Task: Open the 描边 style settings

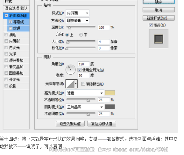Action: click(x=13, y=35)
